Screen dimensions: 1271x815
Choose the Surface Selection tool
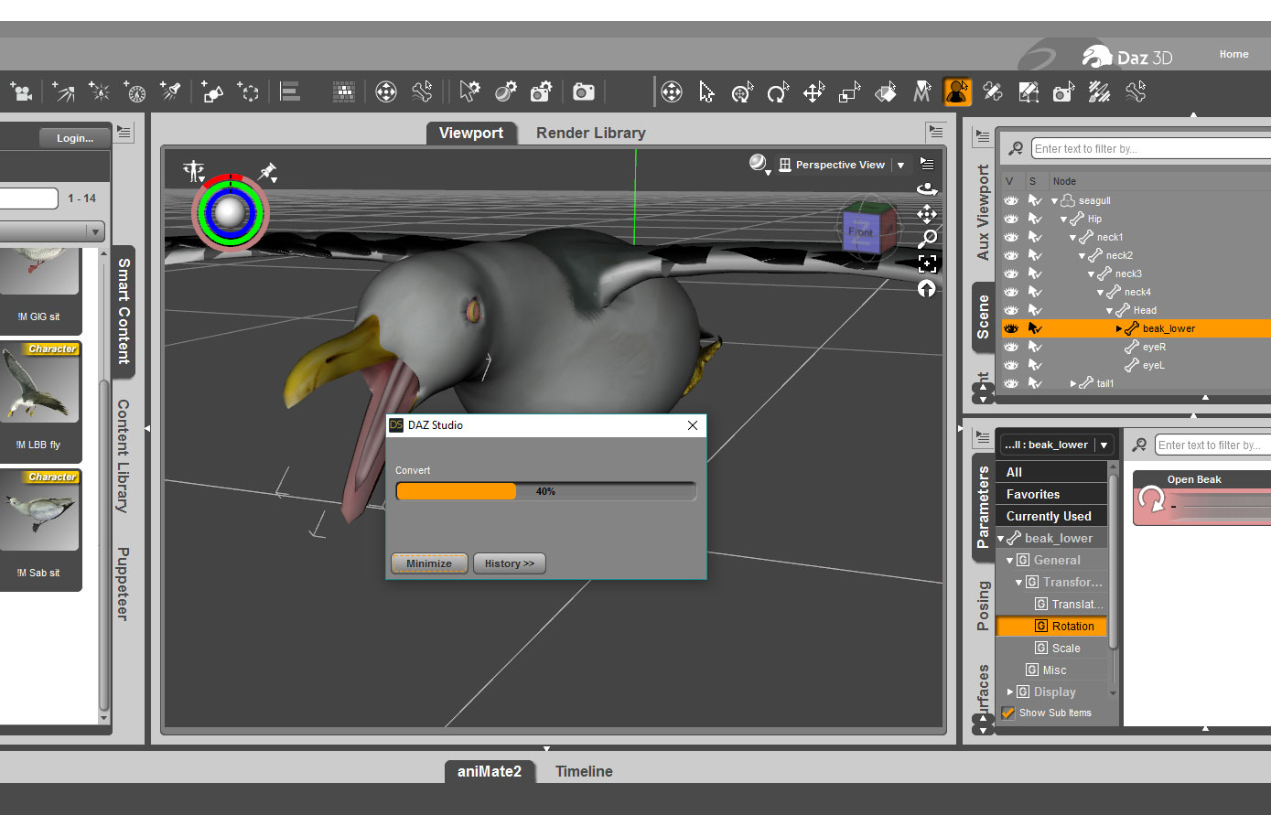pos(886,91)
